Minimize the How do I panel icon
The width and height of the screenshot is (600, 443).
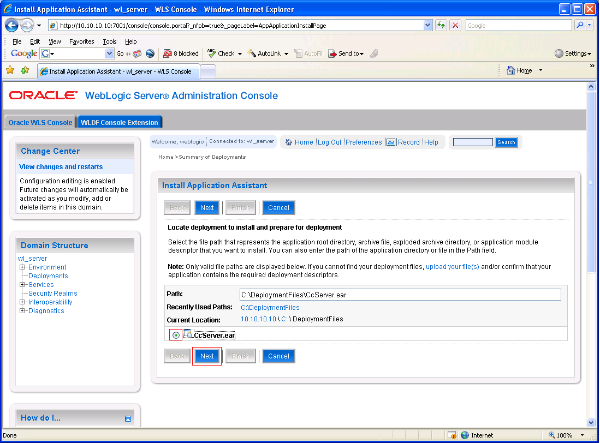pyautogui.click(x=128, y=418)
